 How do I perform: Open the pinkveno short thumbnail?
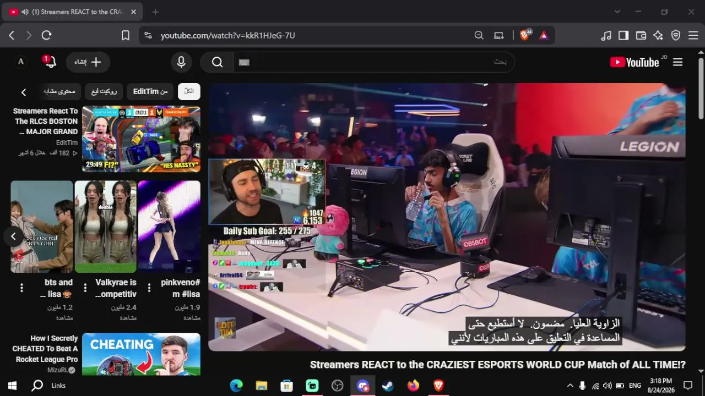[x=169, y=227]
